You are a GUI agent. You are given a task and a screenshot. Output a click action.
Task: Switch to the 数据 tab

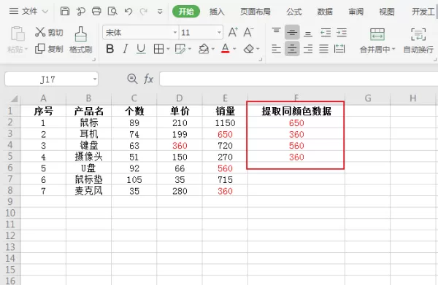click(325, 12)
